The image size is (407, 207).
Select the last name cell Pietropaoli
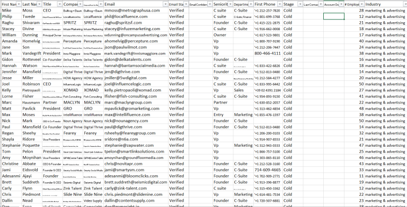(32, 90)
